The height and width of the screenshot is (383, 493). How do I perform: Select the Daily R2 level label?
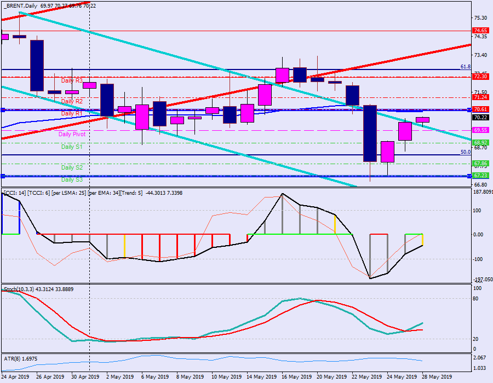[x=72, y=101]
